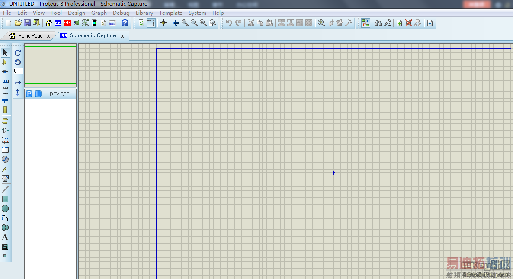Image resolution: width=513 pixels, height=279 pixels.
Task: Select the 2D line drawing tool
Action: (5, 189)
